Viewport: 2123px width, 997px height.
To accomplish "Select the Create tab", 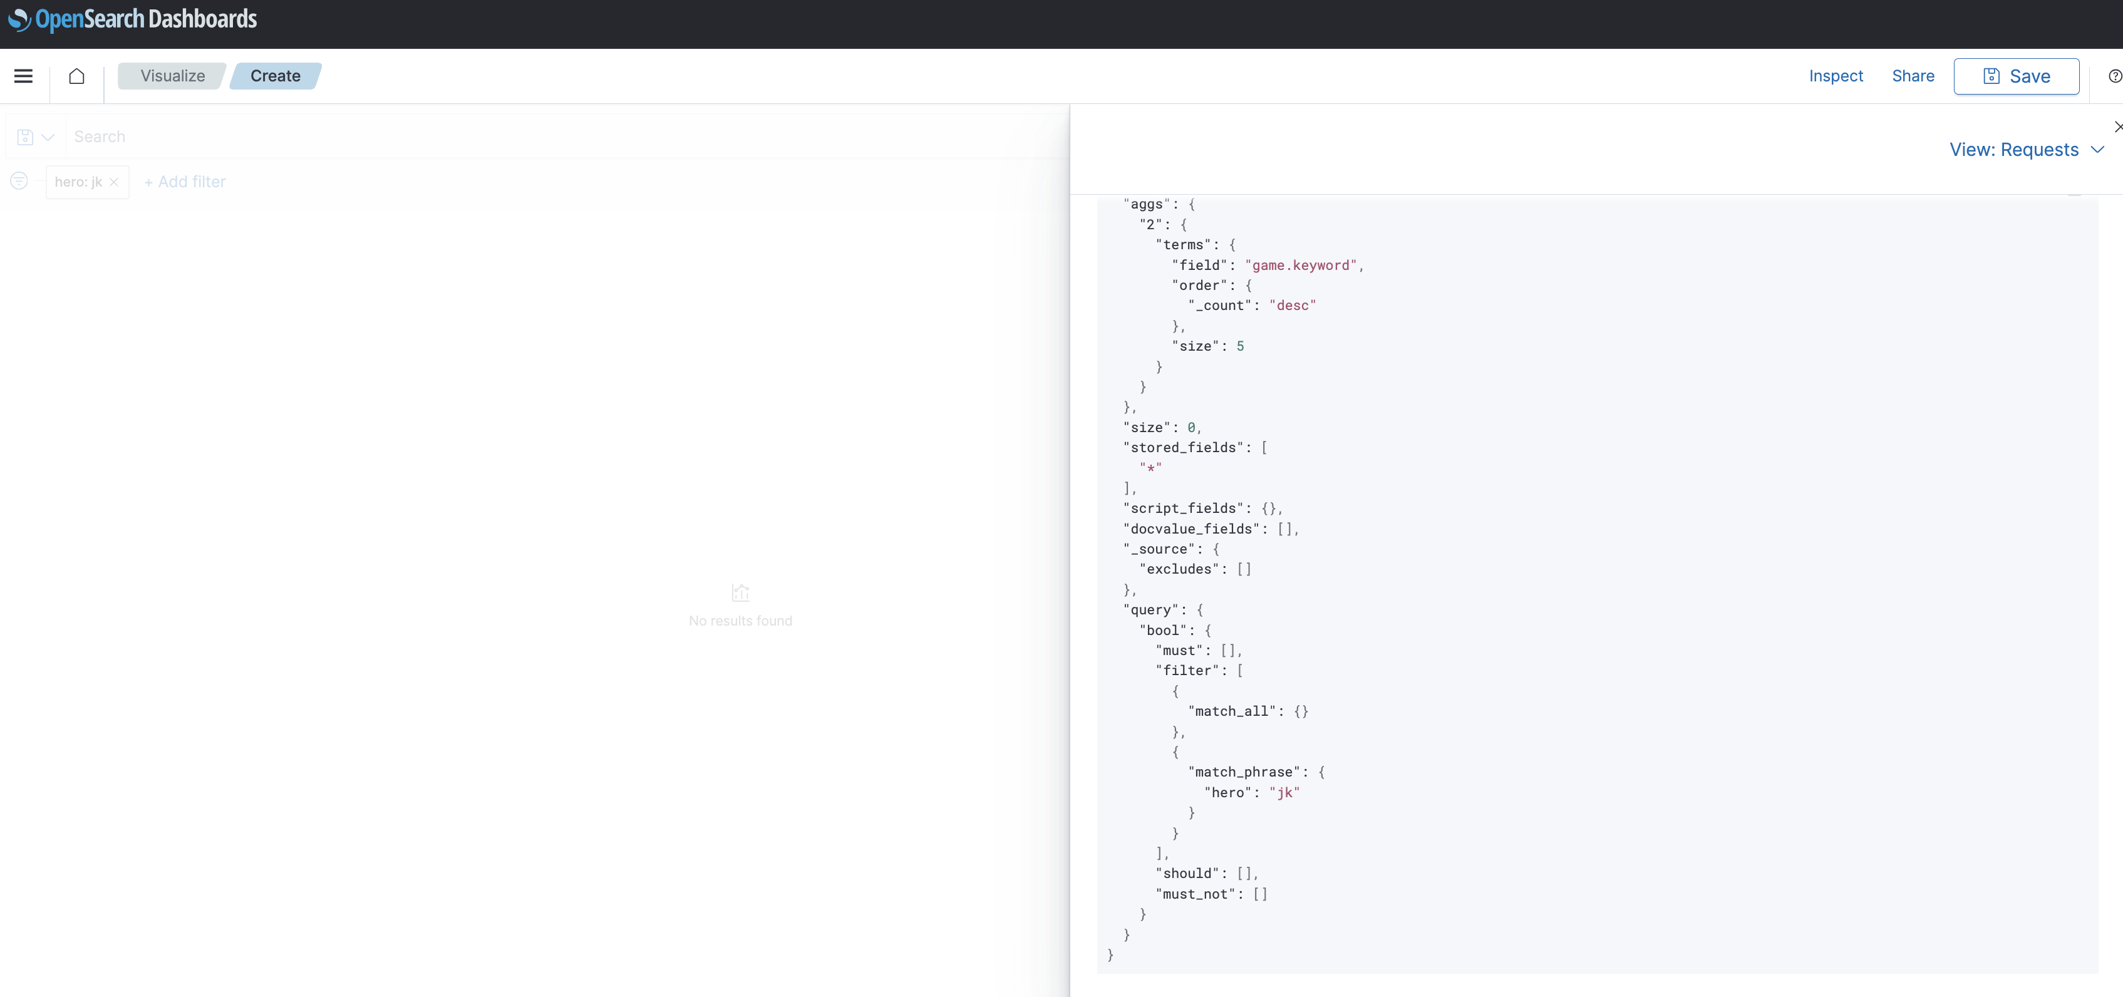I will tap(276, 76).
